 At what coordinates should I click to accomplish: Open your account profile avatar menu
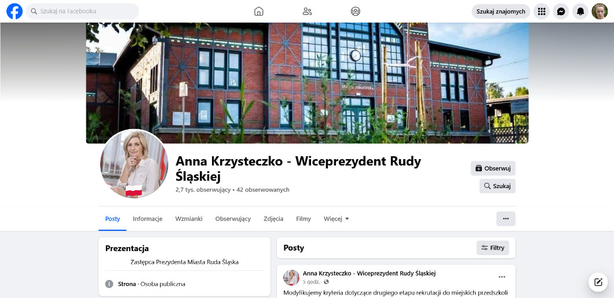(600, 11)
